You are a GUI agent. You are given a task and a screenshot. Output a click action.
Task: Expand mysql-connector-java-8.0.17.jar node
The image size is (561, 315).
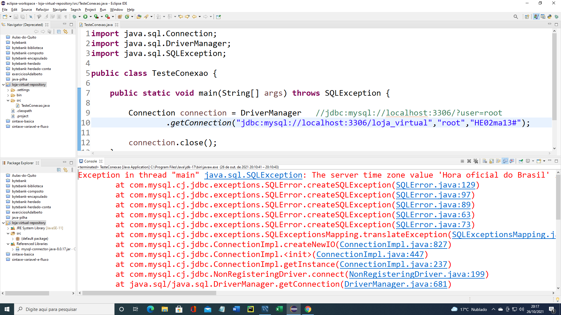click(13, 249)
